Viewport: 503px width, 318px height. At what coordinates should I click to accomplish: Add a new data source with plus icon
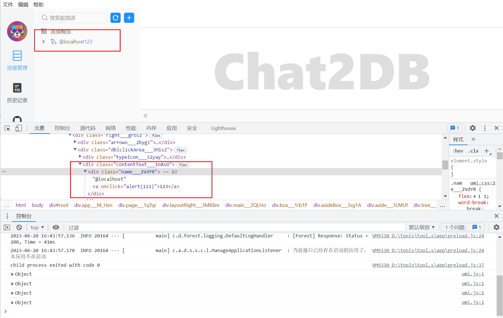click(129, 18)
